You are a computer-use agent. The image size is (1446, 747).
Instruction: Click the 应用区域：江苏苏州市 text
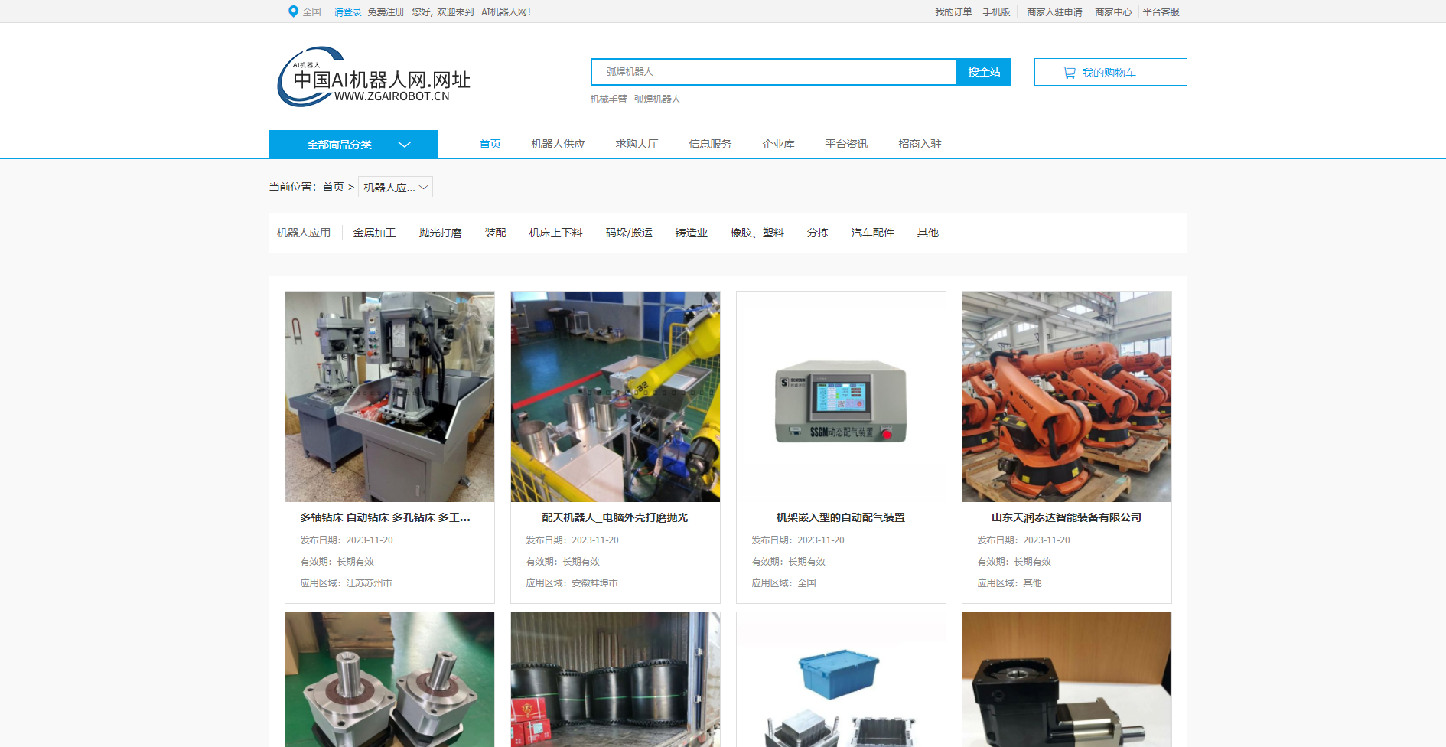(x=346, y=583)
